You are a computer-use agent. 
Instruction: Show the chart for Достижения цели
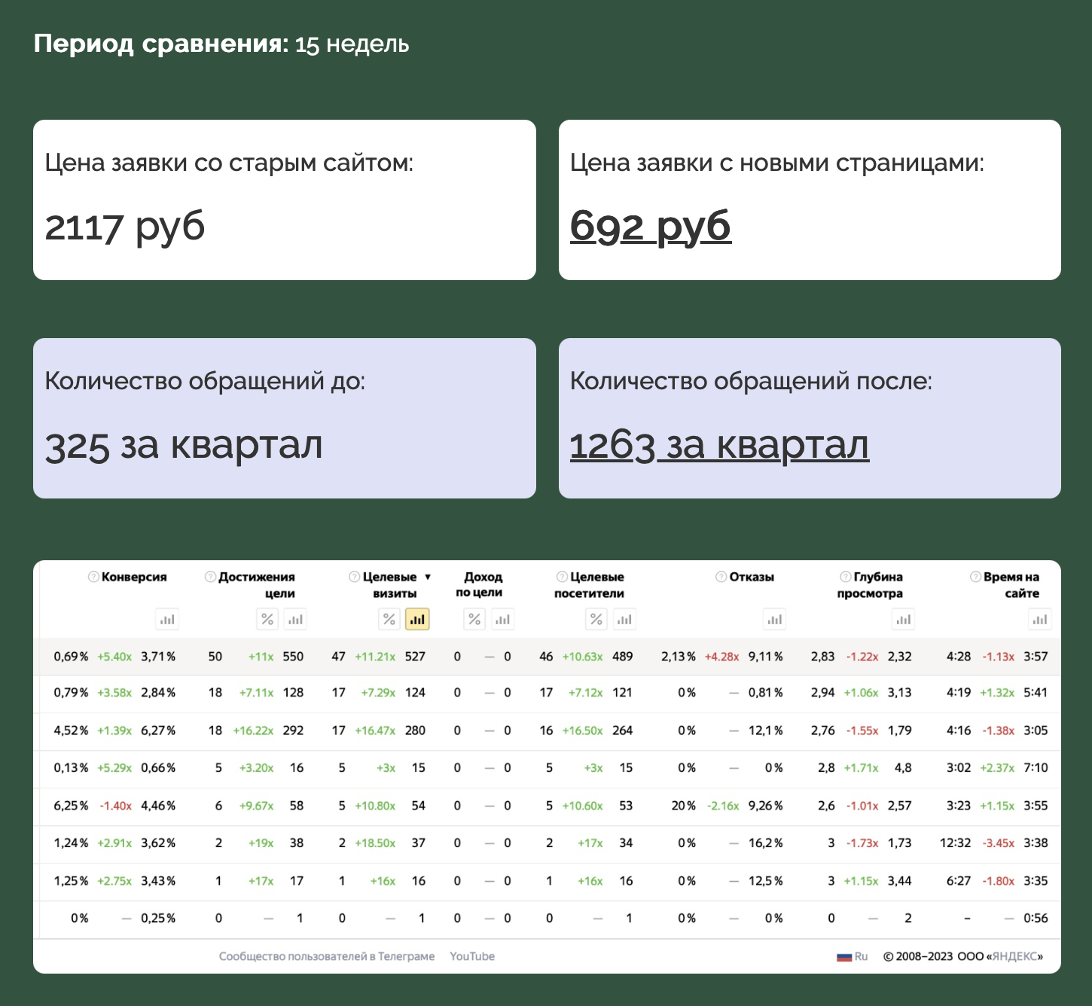295,620
